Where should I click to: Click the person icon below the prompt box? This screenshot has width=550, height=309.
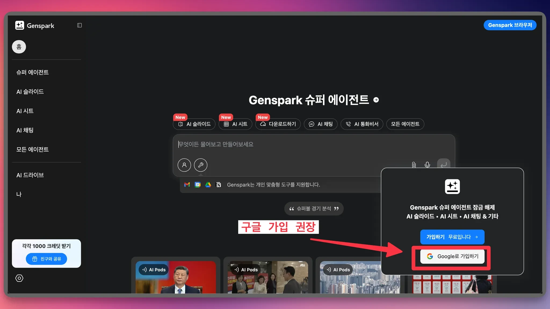(x=184, y=165)
